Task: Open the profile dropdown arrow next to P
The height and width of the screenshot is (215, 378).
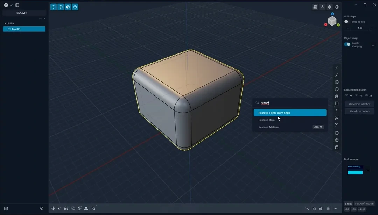Action: 11,5
